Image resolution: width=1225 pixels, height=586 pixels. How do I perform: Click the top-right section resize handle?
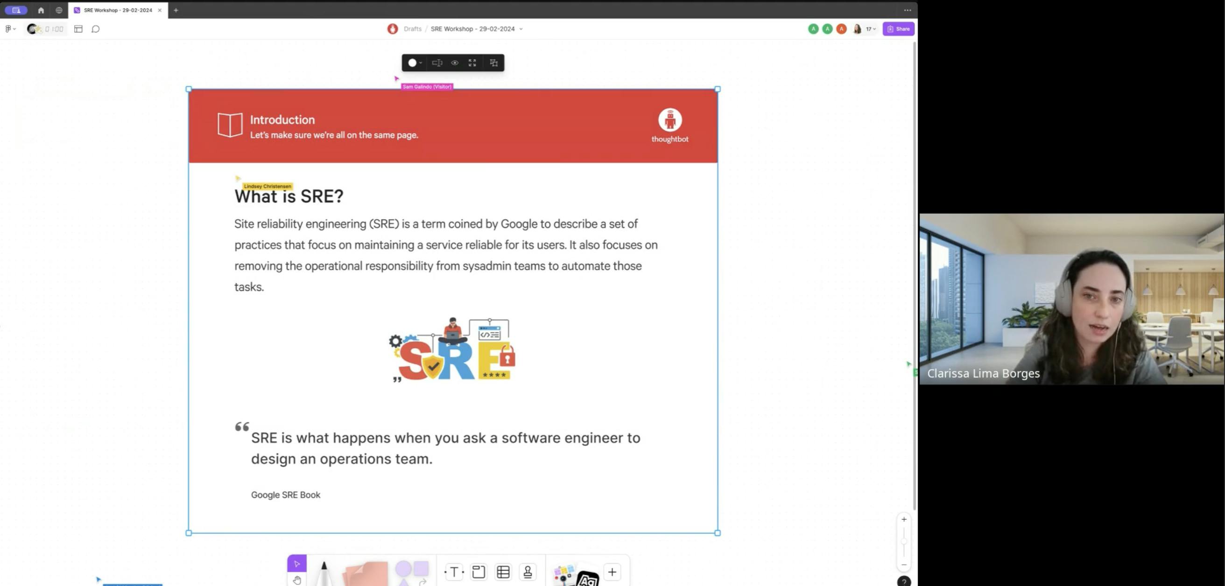717,89
